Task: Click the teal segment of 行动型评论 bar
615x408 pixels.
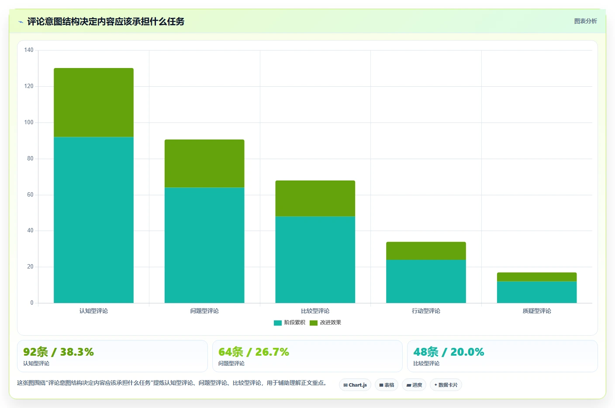Action: [x=426, y=281]
